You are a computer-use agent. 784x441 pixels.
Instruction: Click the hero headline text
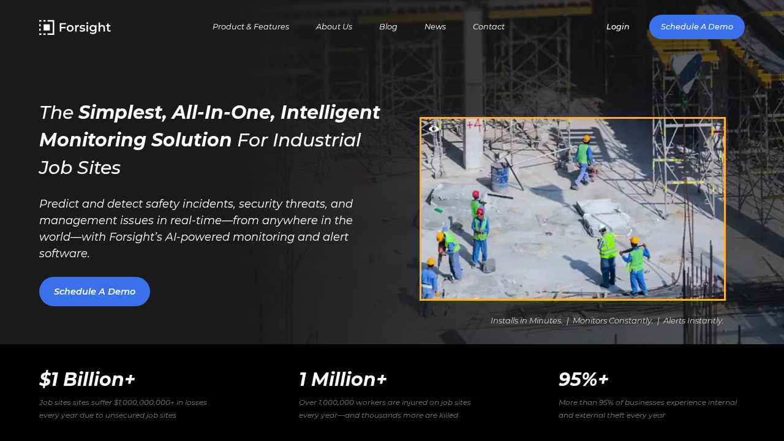[x=208, y=140]
